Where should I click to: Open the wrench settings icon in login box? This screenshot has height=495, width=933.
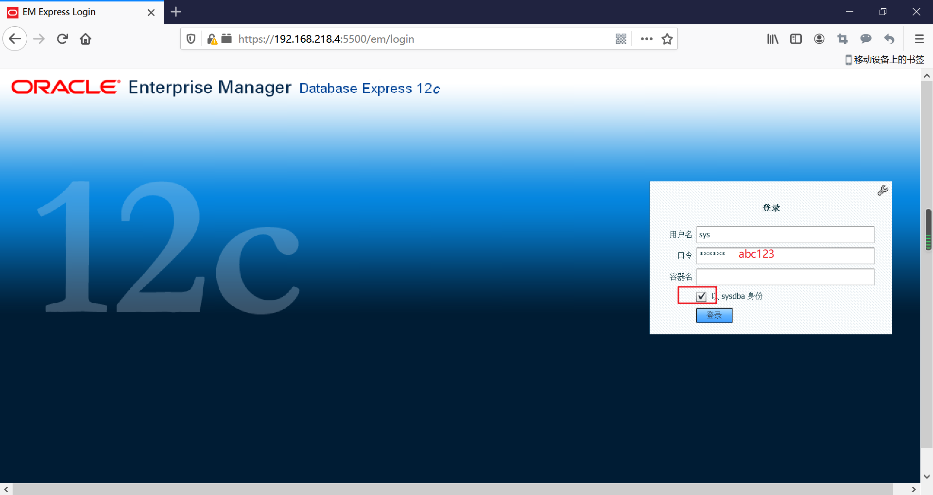point(883,190)
